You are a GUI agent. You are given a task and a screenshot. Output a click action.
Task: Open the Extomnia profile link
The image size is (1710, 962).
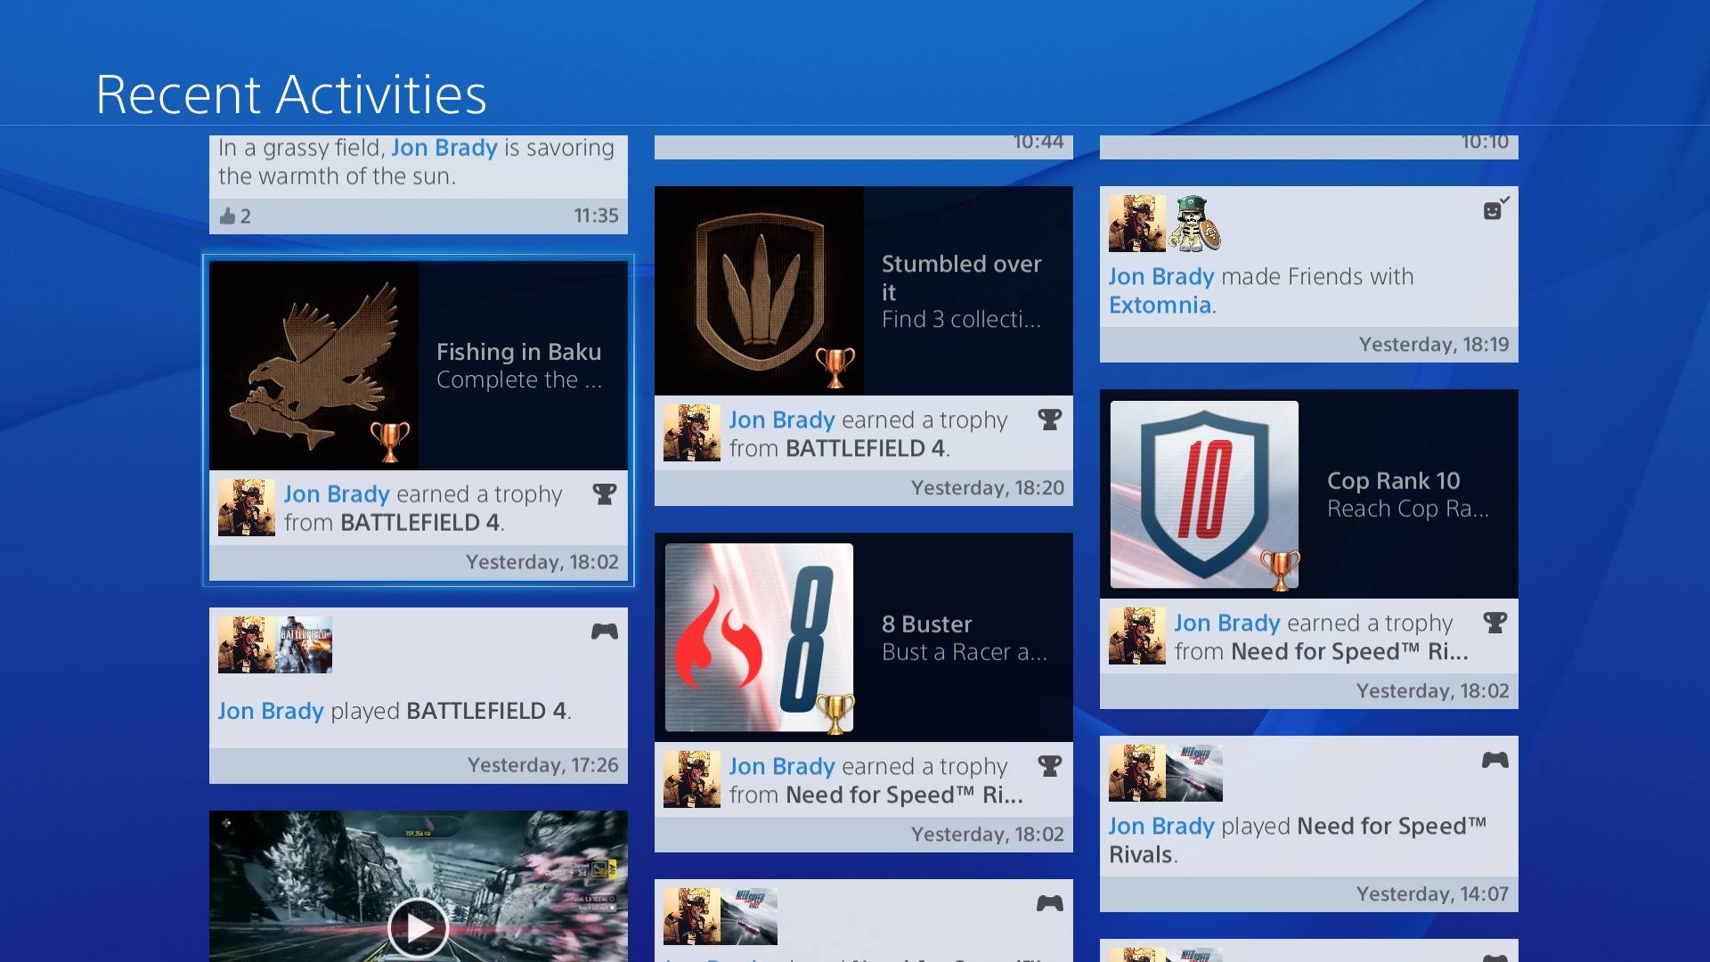click(1160, 306)
